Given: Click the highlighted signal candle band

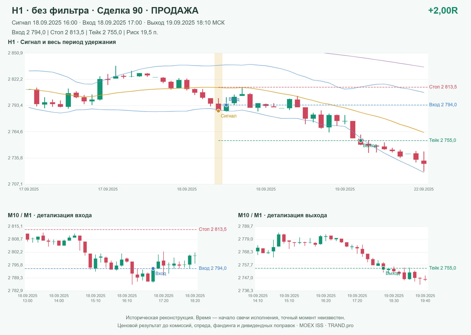Looking at the screenshot, I should point(218,119).
